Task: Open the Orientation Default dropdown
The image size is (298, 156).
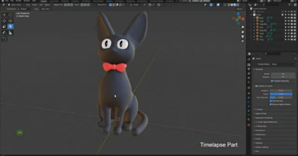Action: pyautogui.click(x=25, y=9)
